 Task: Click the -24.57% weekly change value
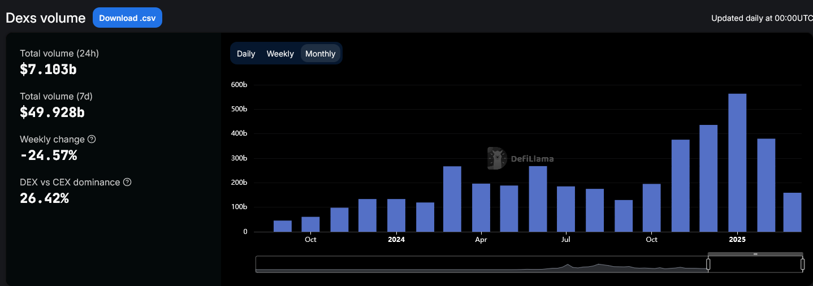[48, 155]
